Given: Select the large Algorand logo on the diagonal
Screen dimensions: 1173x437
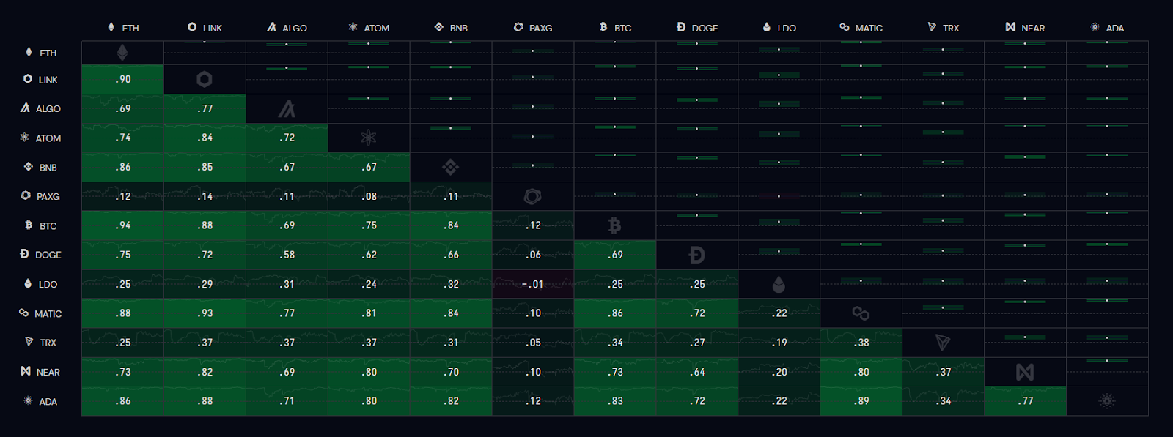Looking at the screenshot, I should click(x=287, y=108).
